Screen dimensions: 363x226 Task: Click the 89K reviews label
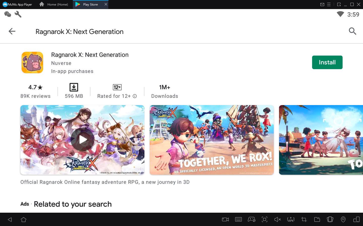point(36,96)
